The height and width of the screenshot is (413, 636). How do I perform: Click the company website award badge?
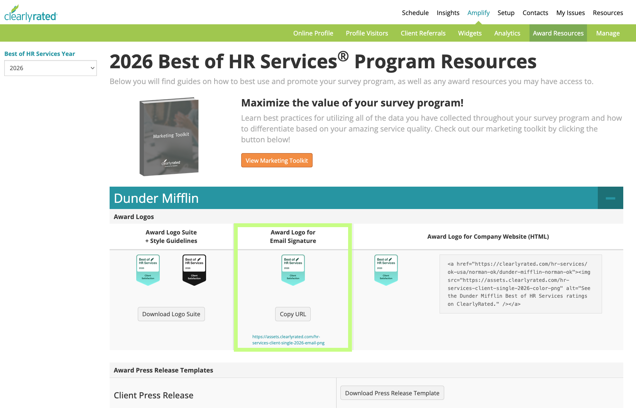click(386, 270)
